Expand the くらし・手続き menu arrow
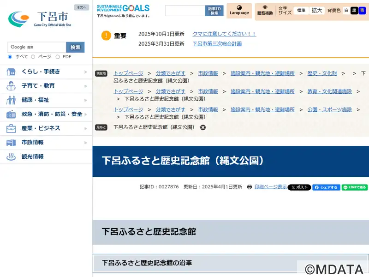This screenshot has width=369, height=277. (86, 72)
